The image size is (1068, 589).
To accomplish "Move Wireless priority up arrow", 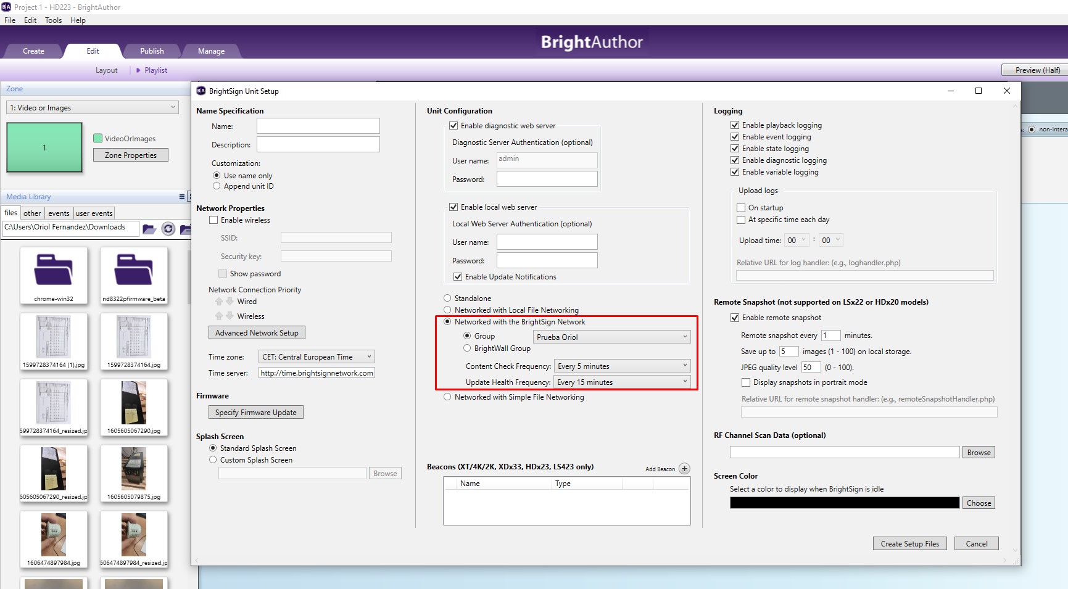I will coord(219,316).
